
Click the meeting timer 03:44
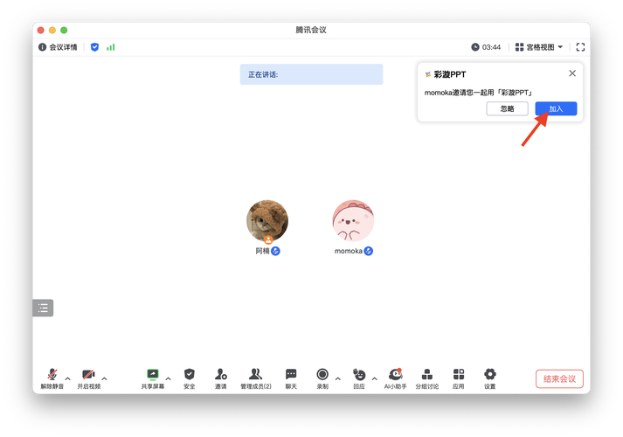tap(486, 47)
